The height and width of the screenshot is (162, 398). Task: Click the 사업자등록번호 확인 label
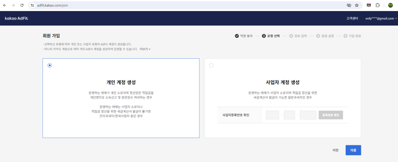pyautogui.click(x=236, y=115)
